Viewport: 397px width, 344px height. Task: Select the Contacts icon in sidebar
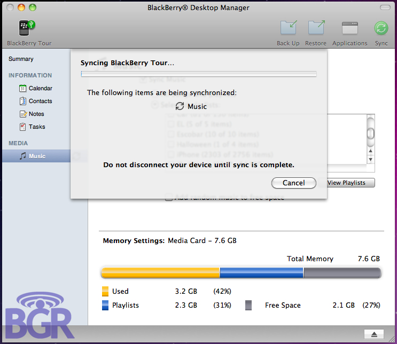click(23, 101)
